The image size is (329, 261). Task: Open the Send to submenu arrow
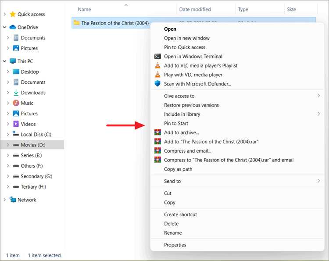[x=319, y=181]
